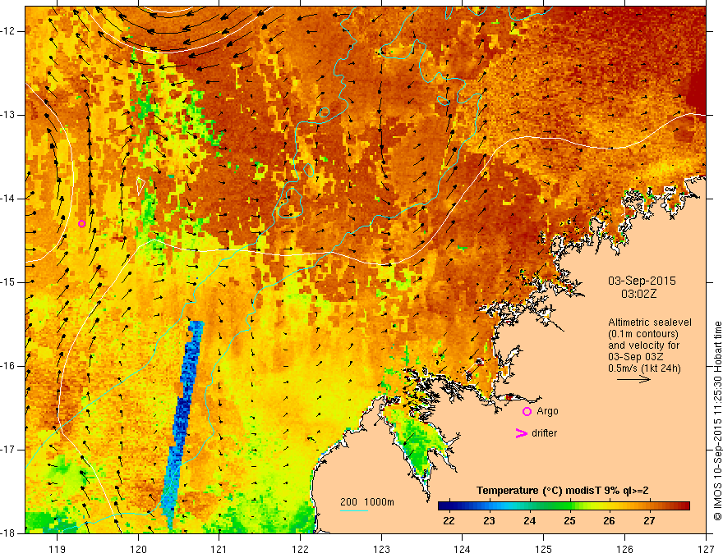Click the longitude axis label 120

[x=138, y=549]
